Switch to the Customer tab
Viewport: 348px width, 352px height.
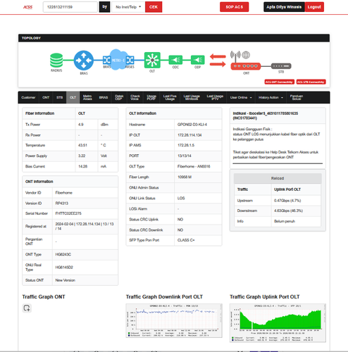tap(28, 97)
